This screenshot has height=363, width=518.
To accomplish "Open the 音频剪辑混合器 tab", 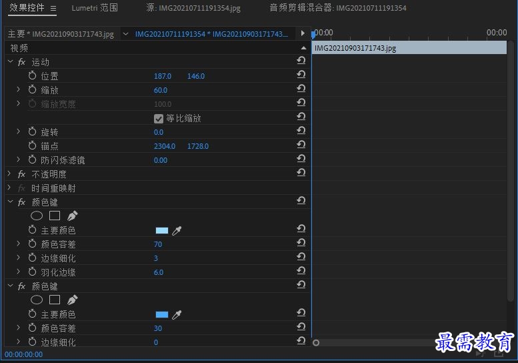I will 337,8.
